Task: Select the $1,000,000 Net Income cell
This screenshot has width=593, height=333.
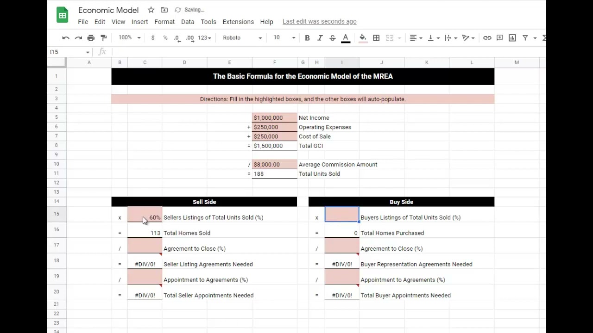Action: click(274, 118)
